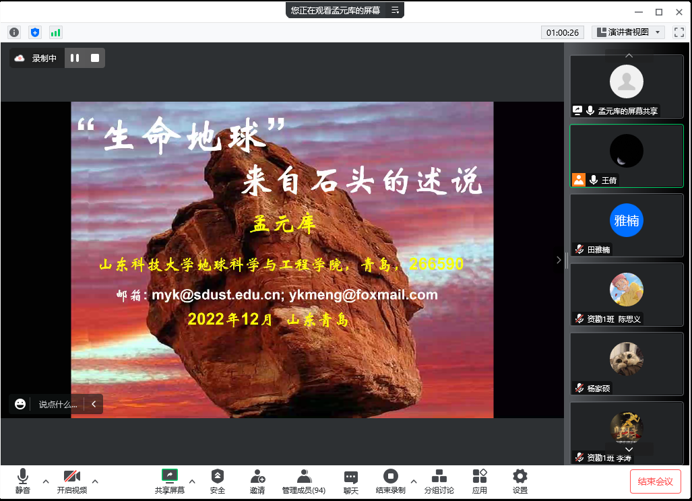Open the 演讲者视图 view dropdown
Viewport: 692px width, 501px height.
[x=629, y=32]
